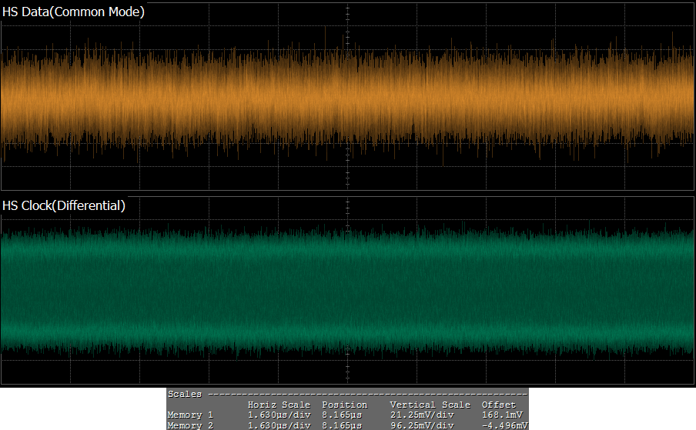Select the orange common mode waveform
696x430 pixels.
(231, 96)
